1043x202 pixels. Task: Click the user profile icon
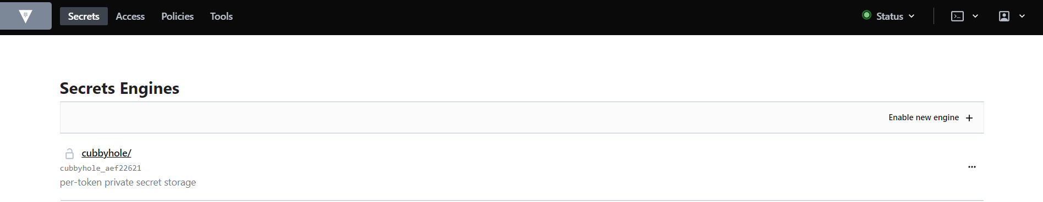pos(1004,16)
